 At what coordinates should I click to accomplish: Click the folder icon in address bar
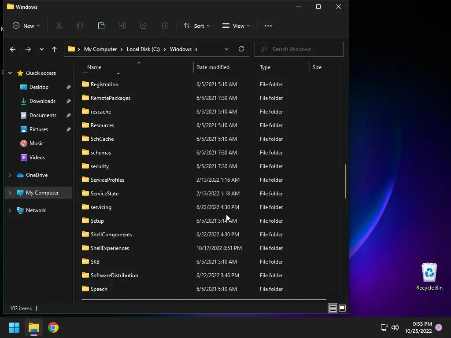(x=71, y=49)
